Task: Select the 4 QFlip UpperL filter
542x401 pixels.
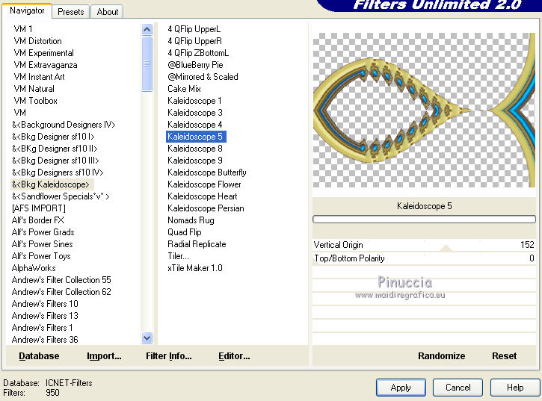Action: 194,29
